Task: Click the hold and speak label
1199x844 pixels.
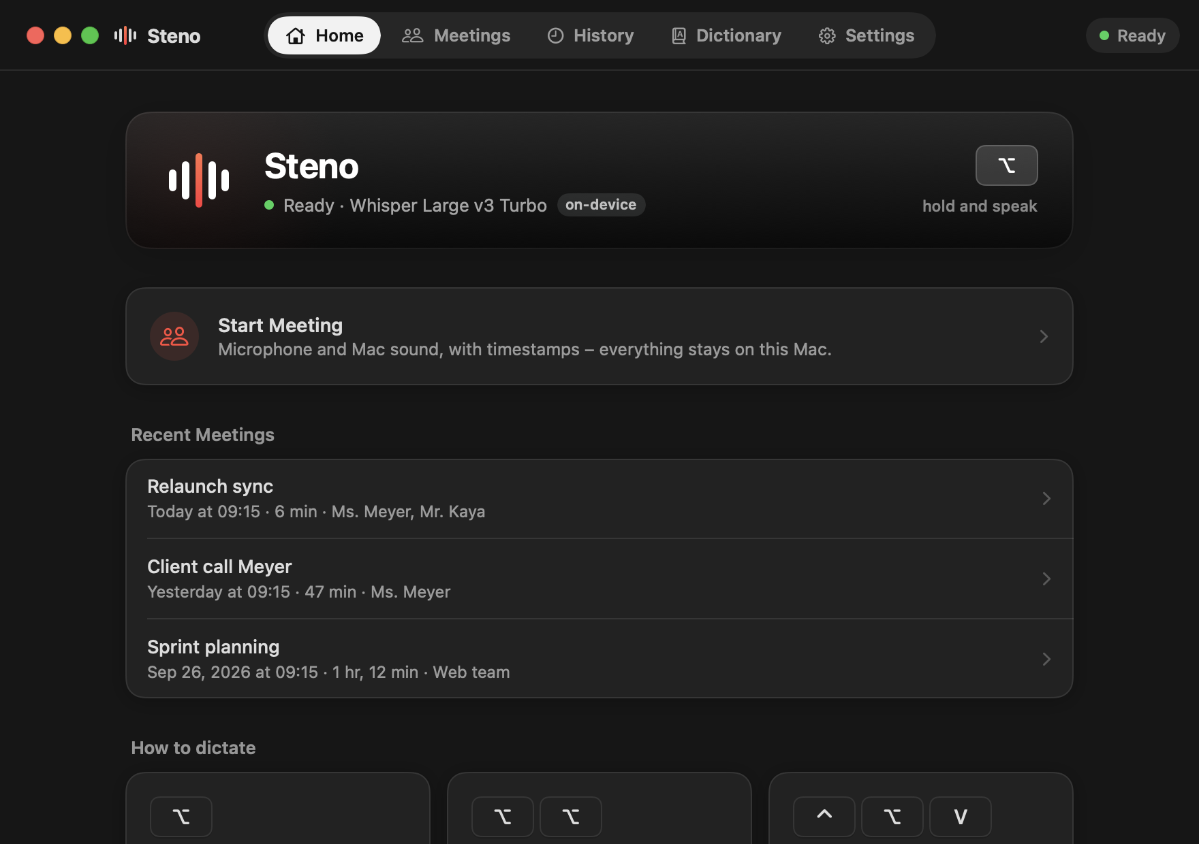Action: click(980, 206)
